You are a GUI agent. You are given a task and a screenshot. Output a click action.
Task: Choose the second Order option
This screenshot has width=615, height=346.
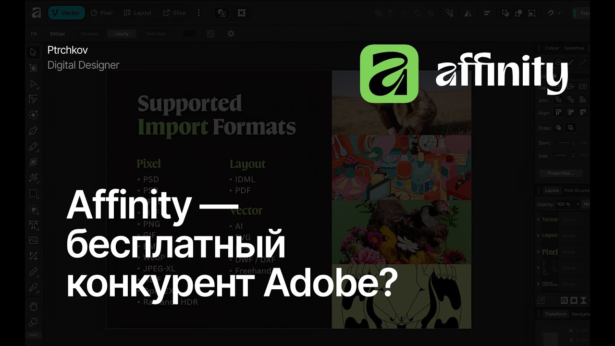click(570, 128)
